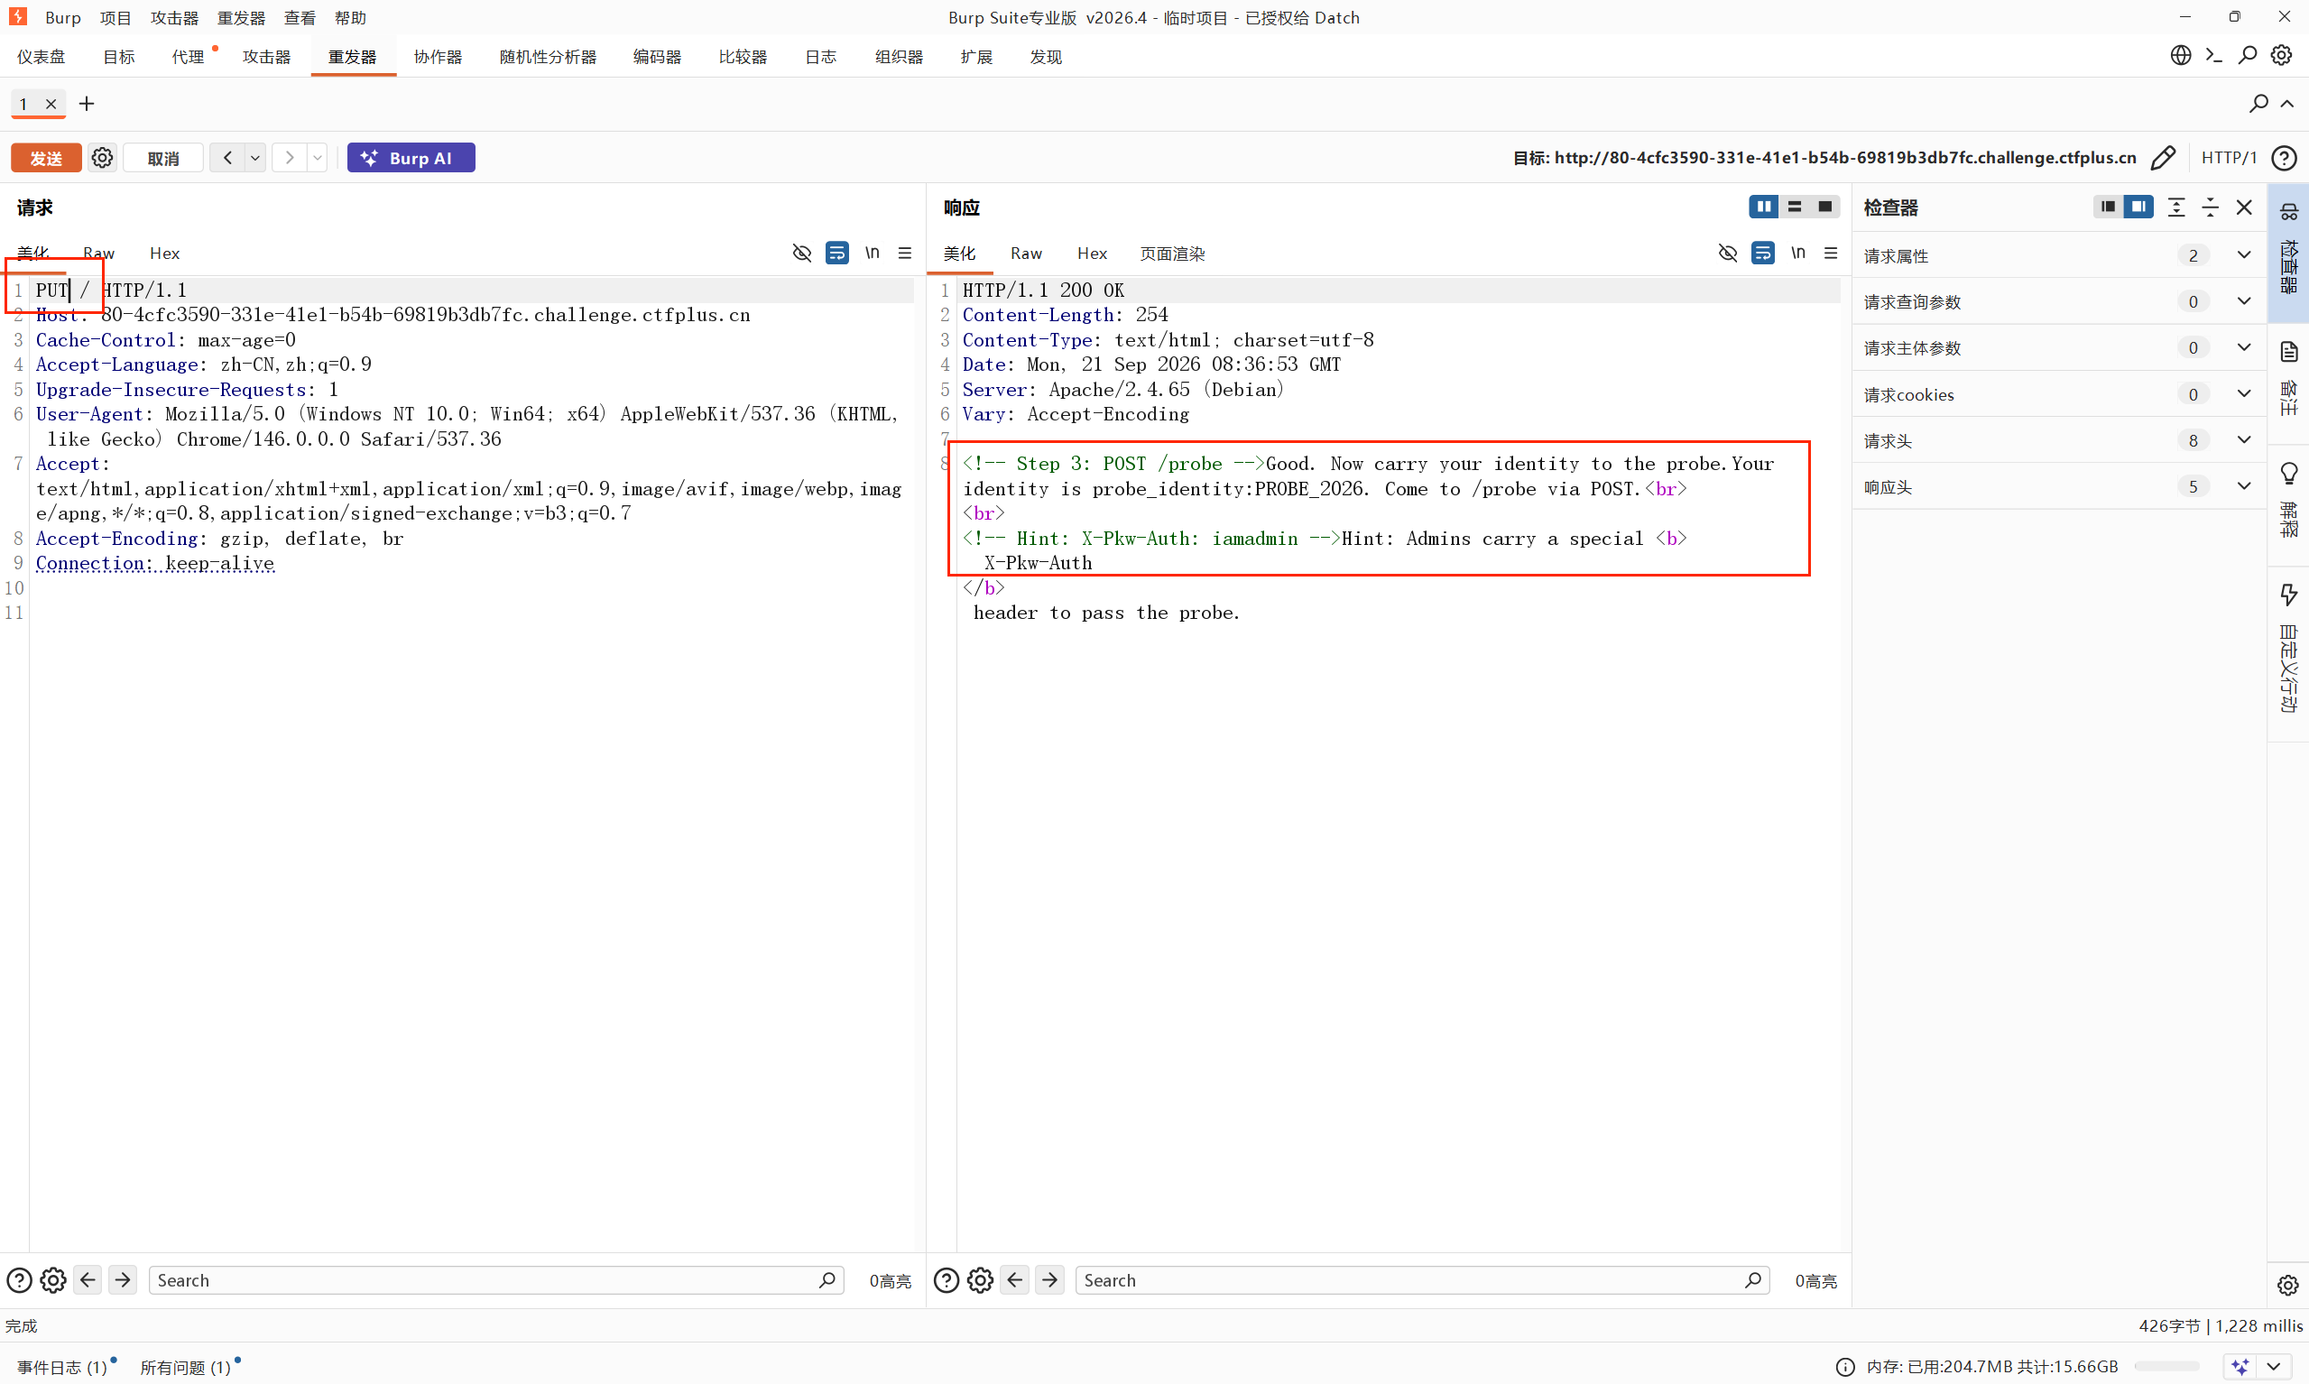Switch response view to Raw tab
Viewport: 2309px width, 1384px height.
(1026, 254)
